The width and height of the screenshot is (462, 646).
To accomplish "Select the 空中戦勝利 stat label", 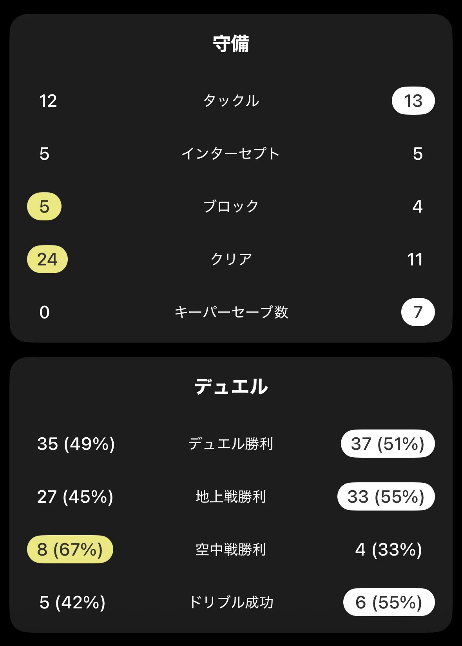I will 231,549.
